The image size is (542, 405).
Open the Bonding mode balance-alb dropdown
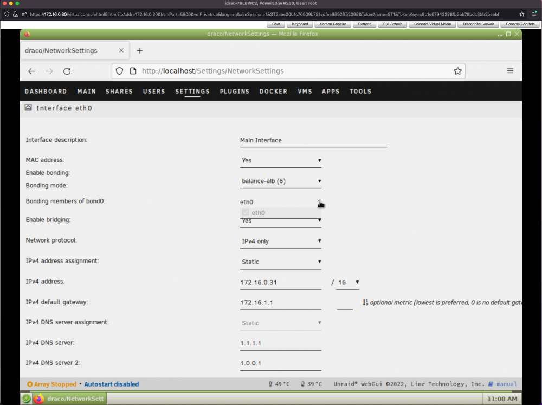(x=280, y=181)
